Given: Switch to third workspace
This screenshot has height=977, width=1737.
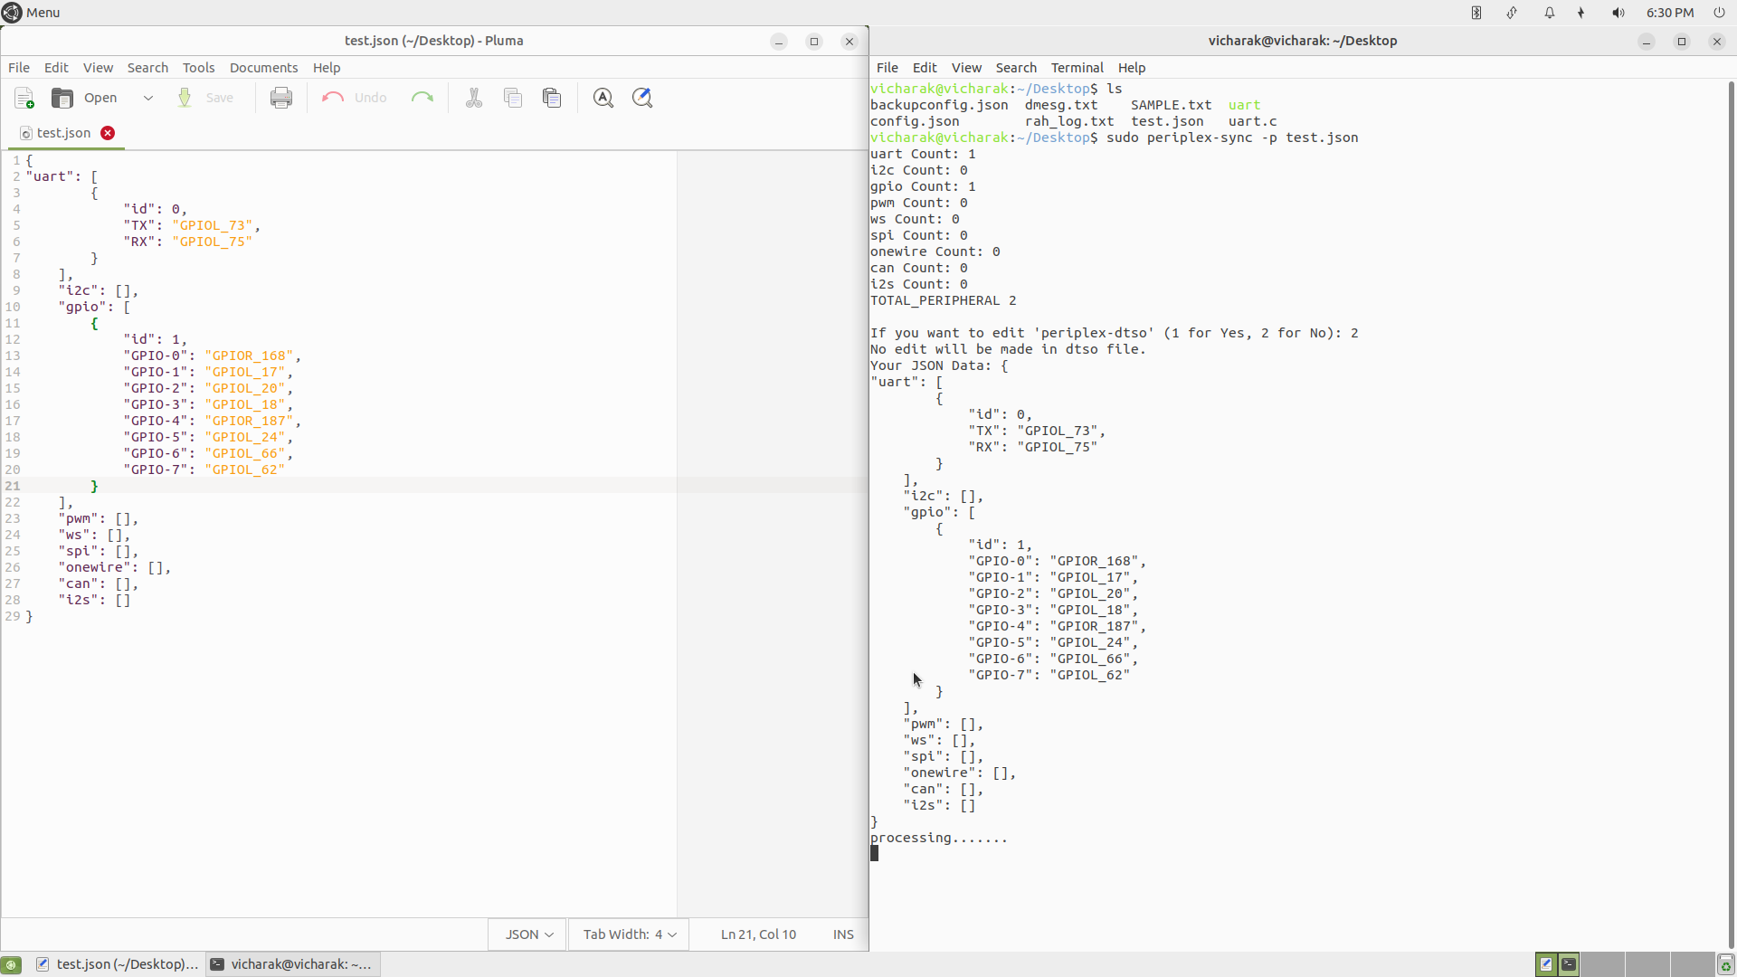Looking at the screenshot, I should click(1647, 964).
